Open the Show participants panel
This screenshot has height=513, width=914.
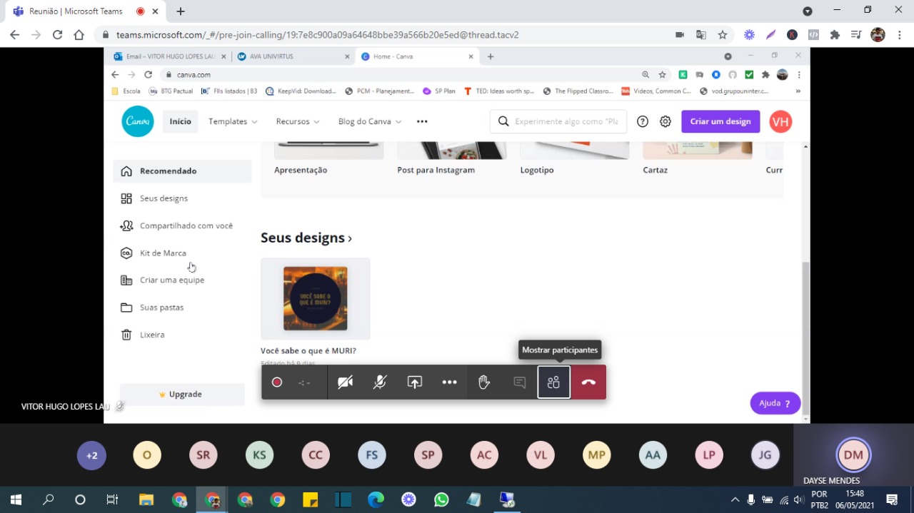tap(553, 382)
